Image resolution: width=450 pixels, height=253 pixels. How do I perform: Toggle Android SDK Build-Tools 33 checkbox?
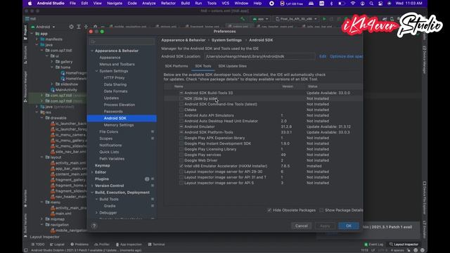[x=181, y=93]
